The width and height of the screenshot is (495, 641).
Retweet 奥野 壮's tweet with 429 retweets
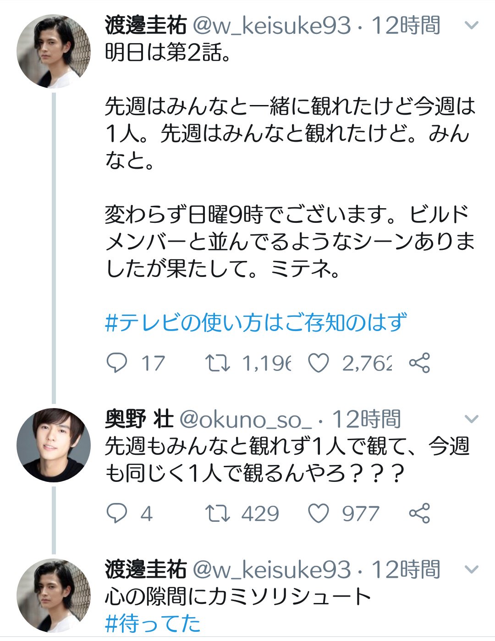217,513
